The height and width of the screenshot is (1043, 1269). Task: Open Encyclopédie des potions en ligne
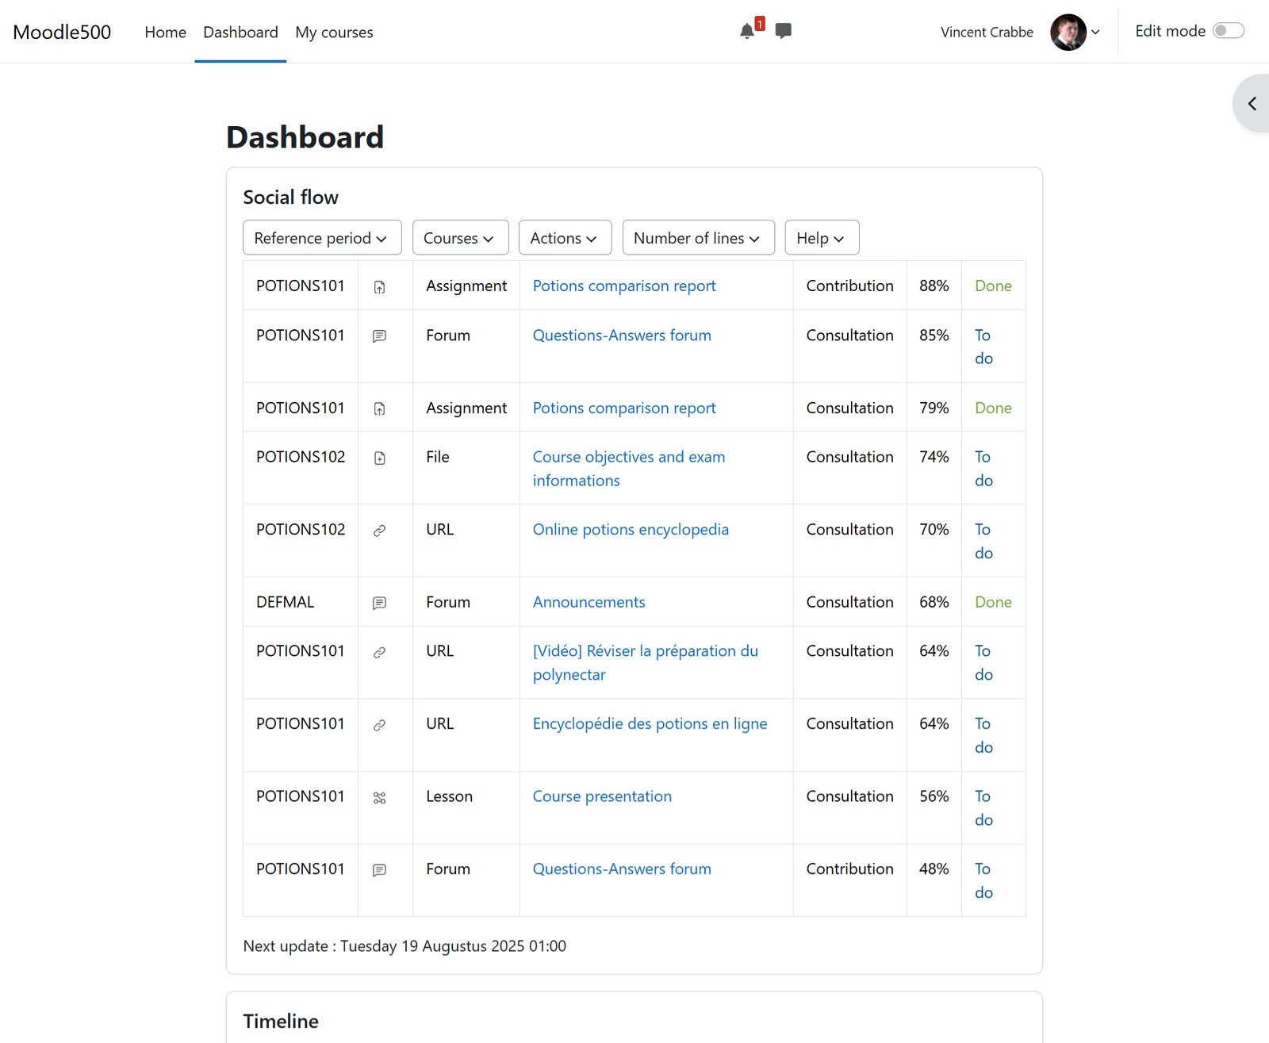pyautogui.click(x=650, y=723)
